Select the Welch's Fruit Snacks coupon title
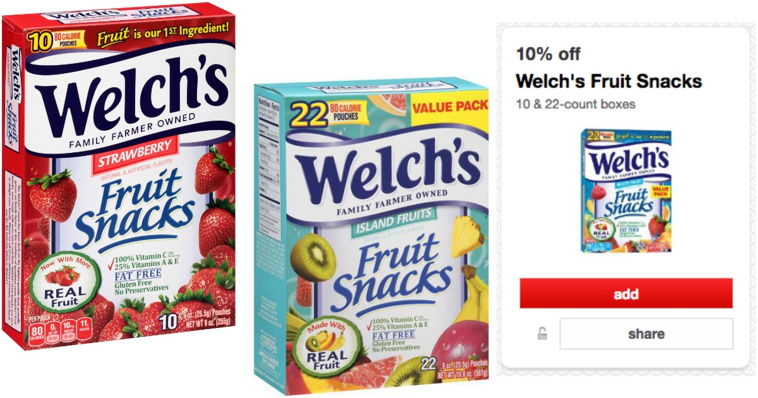This screenshot has width=758, height=398. 609,81
